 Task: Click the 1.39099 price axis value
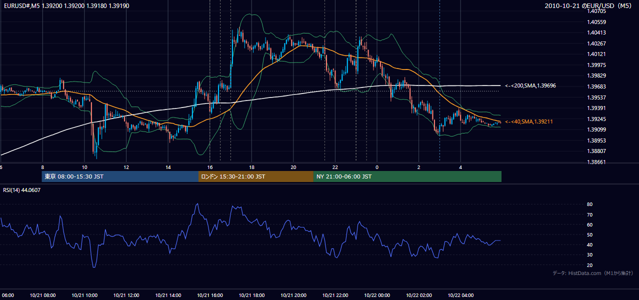click(x=596, y=129)
